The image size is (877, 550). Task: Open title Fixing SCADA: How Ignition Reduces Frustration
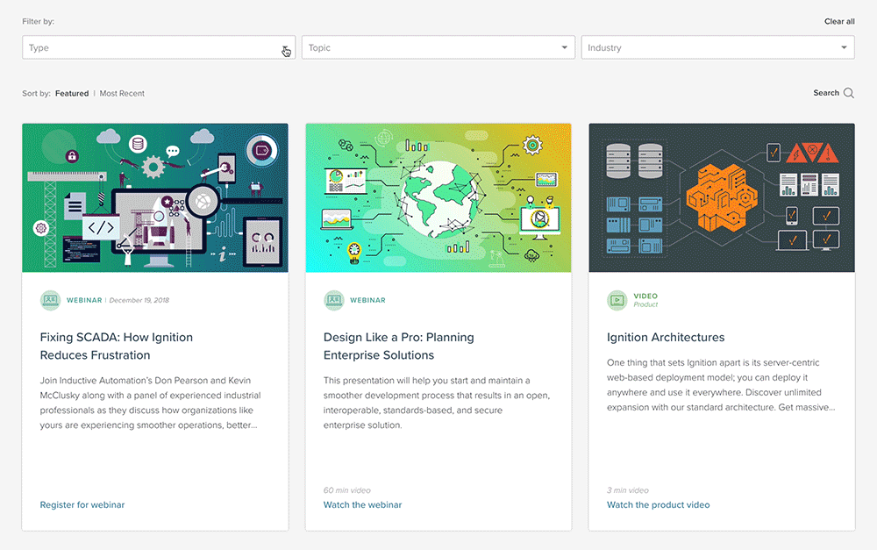pos(117,346)
